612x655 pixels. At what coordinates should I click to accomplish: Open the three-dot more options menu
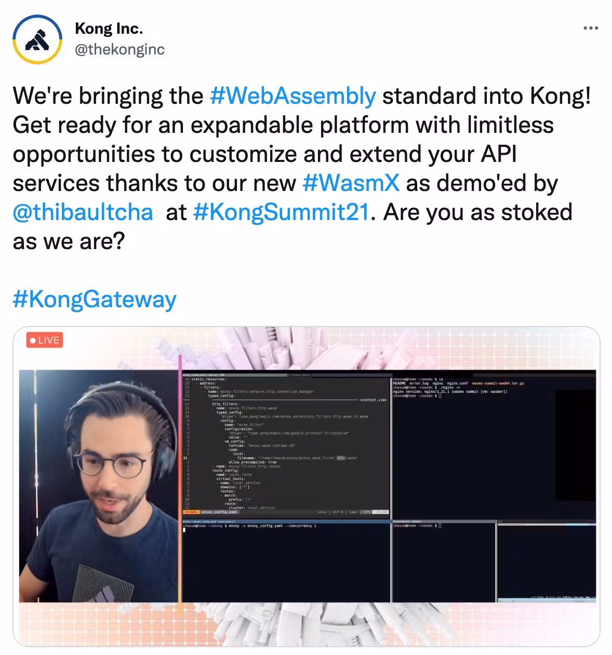(590, 28)
